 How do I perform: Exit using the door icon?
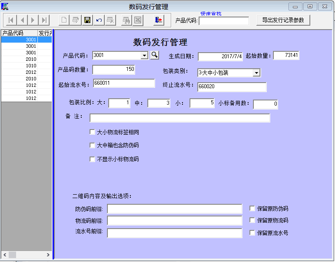pyautogui.click(x=159, y=20)
